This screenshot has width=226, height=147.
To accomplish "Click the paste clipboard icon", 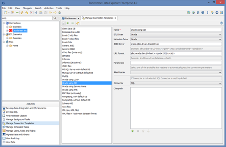I will pyautogui.click(x=46, y=13).
